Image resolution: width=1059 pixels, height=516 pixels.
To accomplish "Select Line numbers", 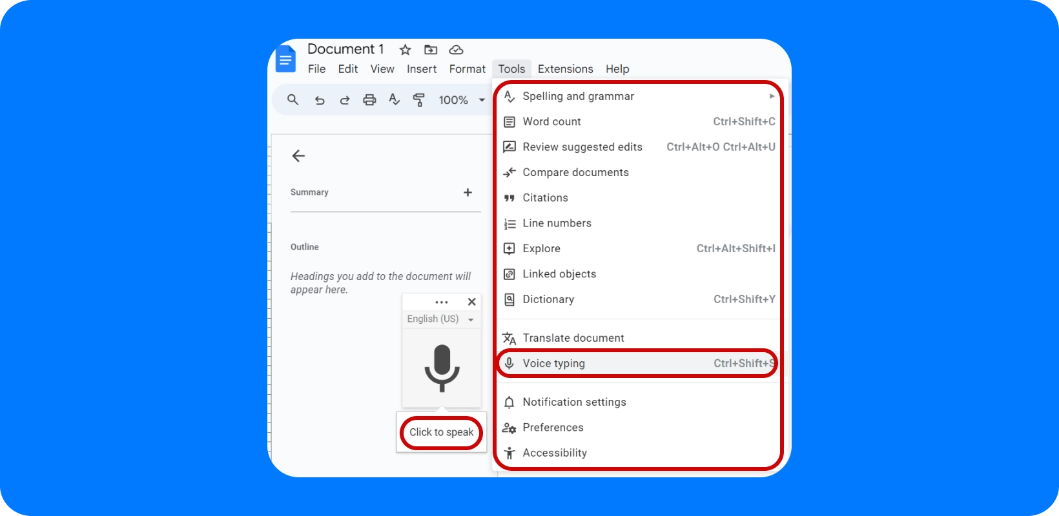I will 639,223.
